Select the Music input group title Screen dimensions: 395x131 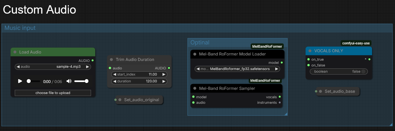click(20, 28)
